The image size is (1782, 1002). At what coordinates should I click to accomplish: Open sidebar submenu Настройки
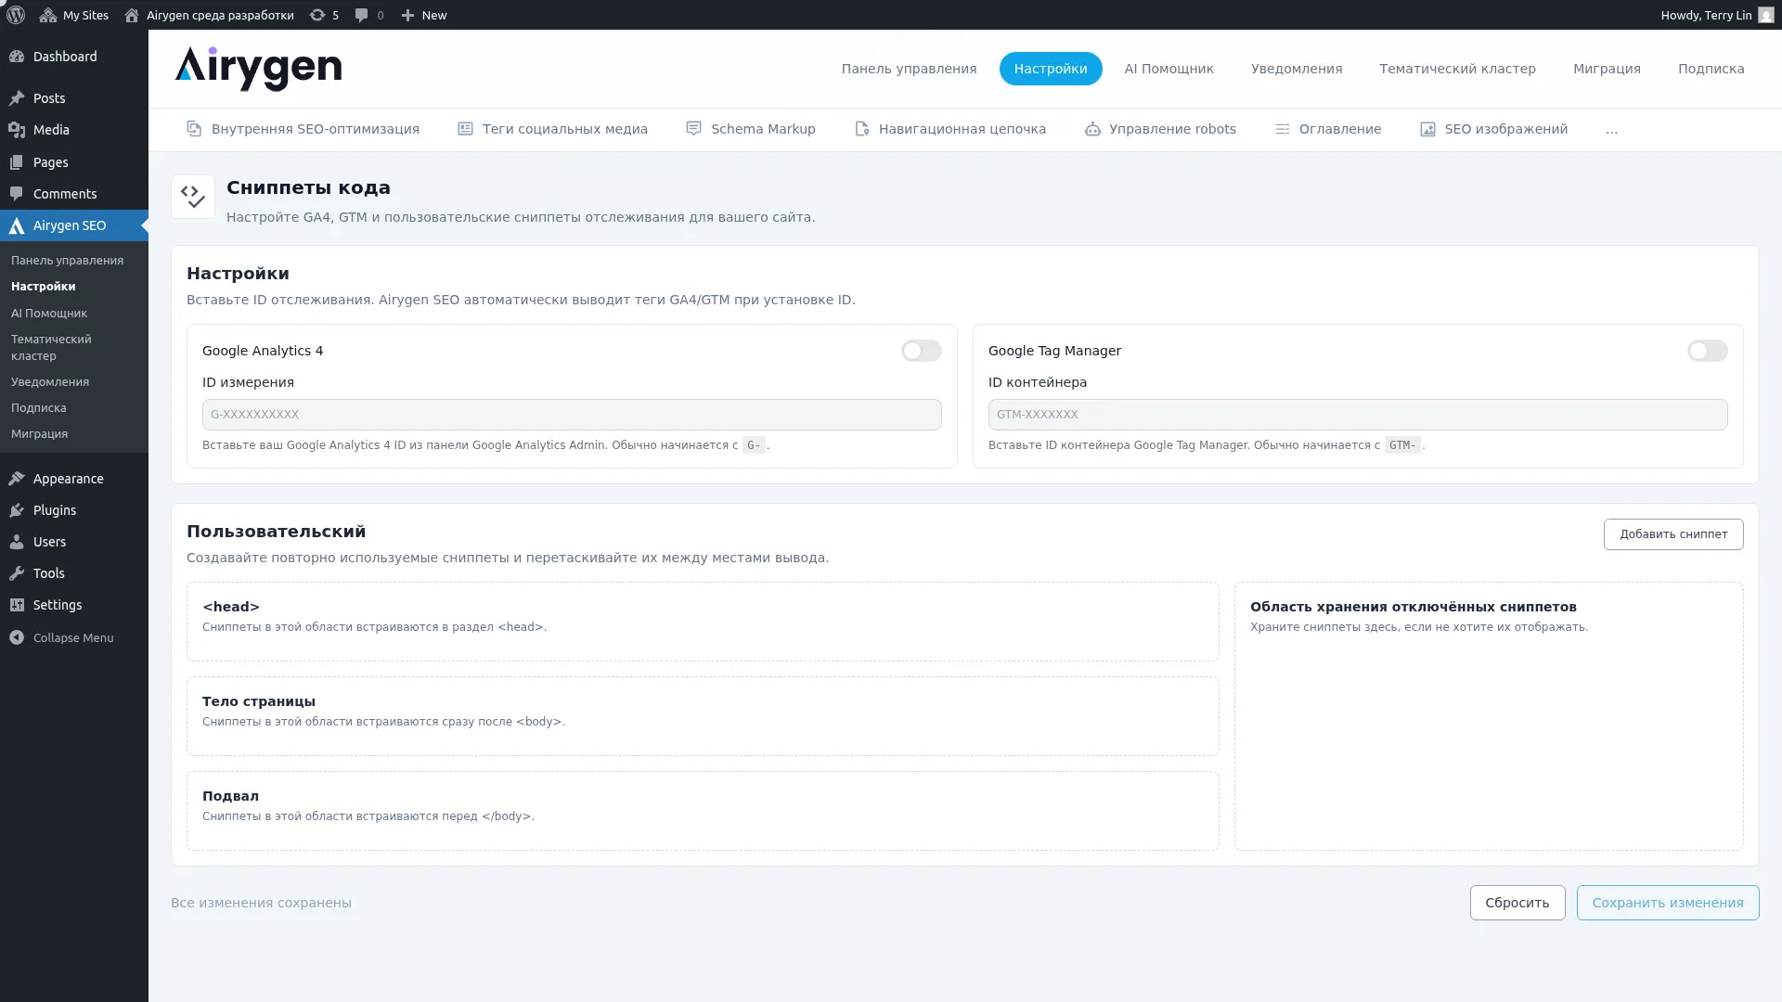click(x=74, y=287)
